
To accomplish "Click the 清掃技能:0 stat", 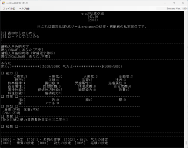I will 17,90.
